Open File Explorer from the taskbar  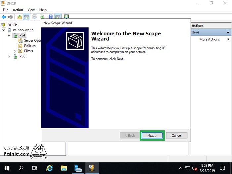[x=64, y=168]
